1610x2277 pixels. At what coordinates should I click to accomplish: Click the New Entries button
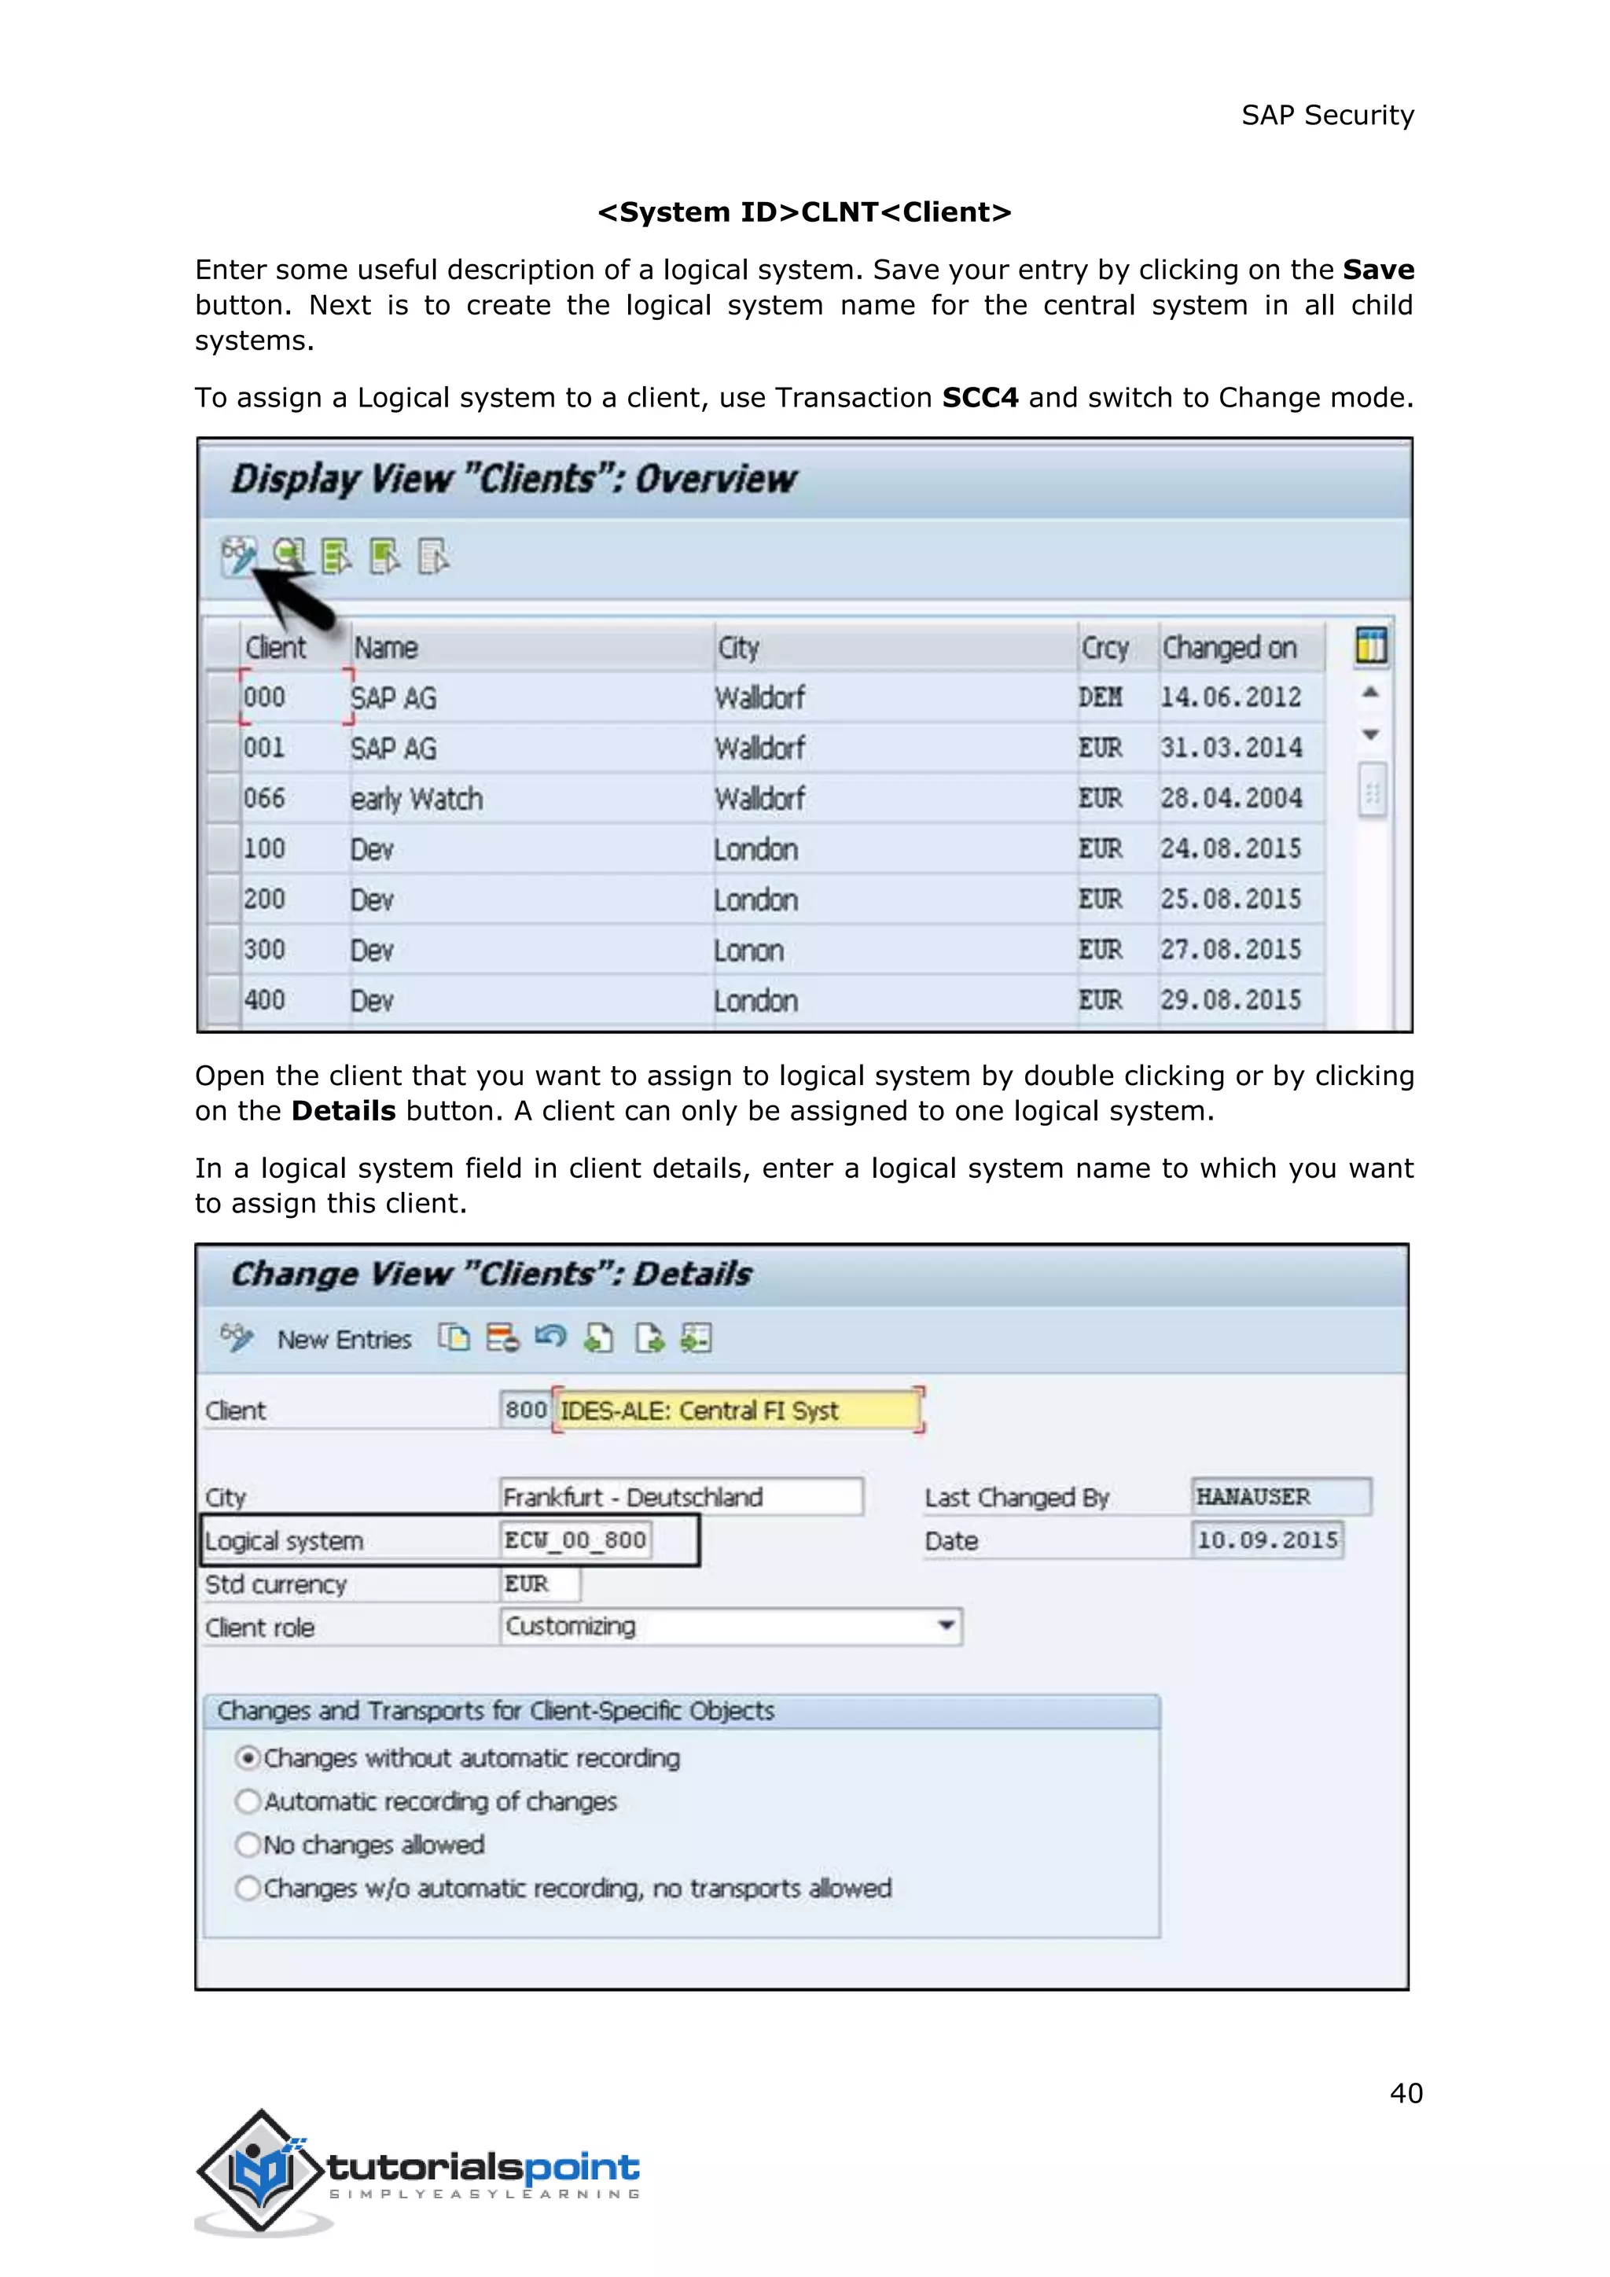[x=344, y=1340]
